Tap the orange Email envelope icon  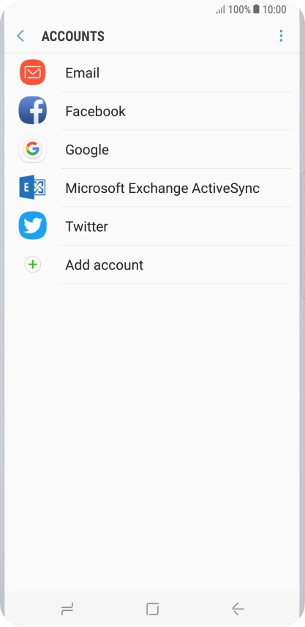pyautogui.click(x=32, y=72)
